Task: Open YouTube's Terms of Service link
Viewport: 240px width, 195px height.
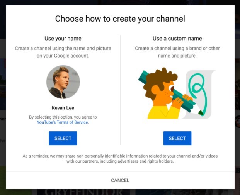Action: pyautogui.click(x=63, y=122)
